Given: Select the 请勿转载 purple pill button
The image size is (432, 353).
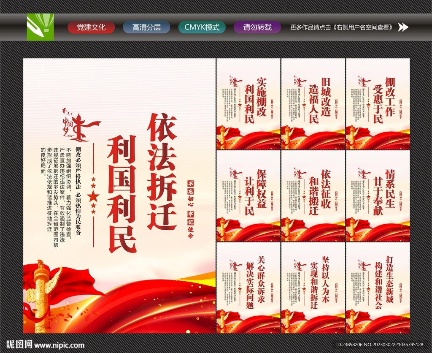Looking at the screenshot, I should [257, 27].
